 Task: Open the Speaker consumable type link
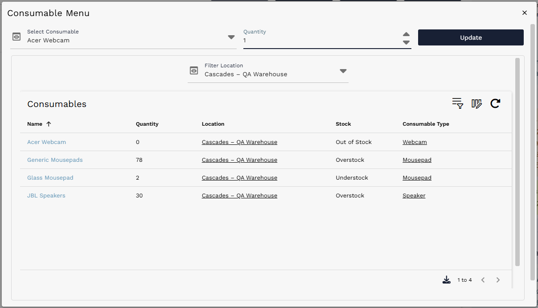click(x=414, y=196)
